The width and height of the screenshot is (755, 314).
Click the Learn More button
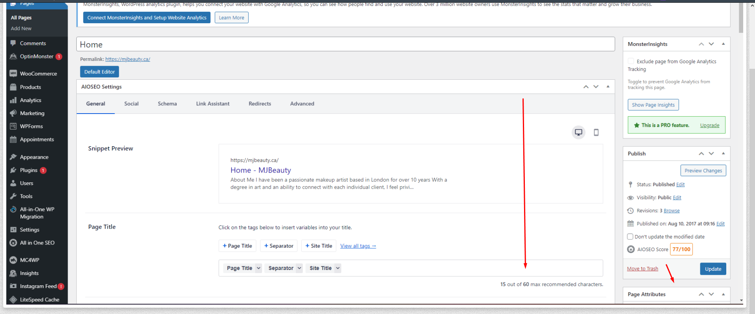point(231,18)
